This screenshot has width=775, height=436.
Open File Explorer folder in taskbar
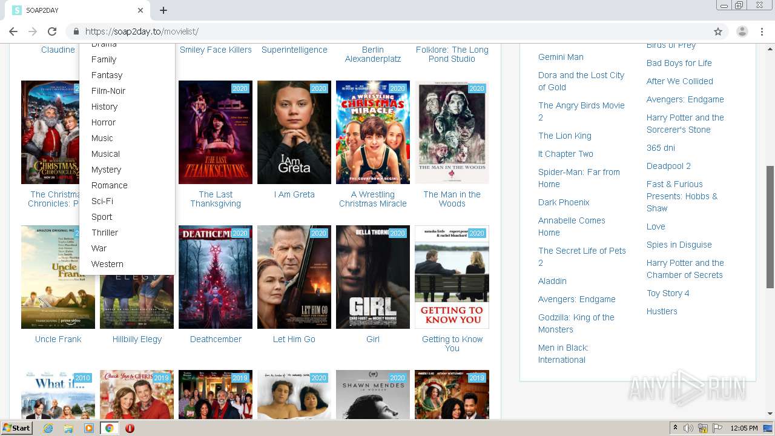[x=68, y=428]
